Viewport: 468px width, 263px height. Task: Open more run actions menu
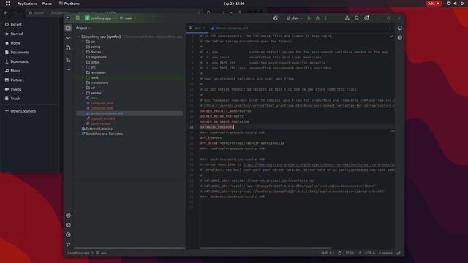pyautogui.click(x=326, y=18)
